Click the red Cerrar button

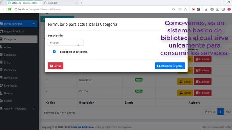click(x=55, y=66)
